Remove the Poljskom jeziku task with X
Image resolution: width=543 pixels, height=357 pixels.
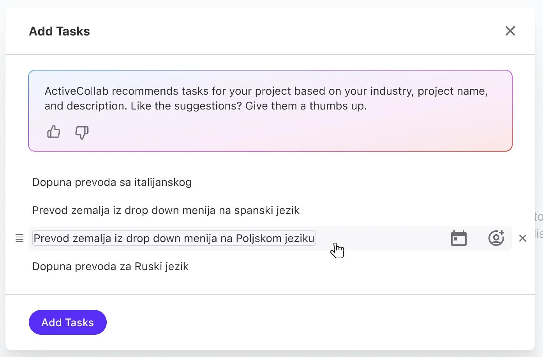click(x=523, y=238)
